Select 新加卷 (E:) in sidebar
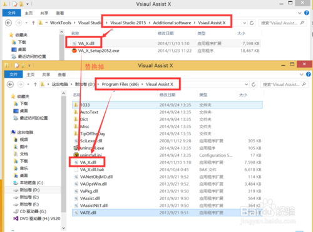This screenshot has width=313, height=232. click(x=26, y=197)
